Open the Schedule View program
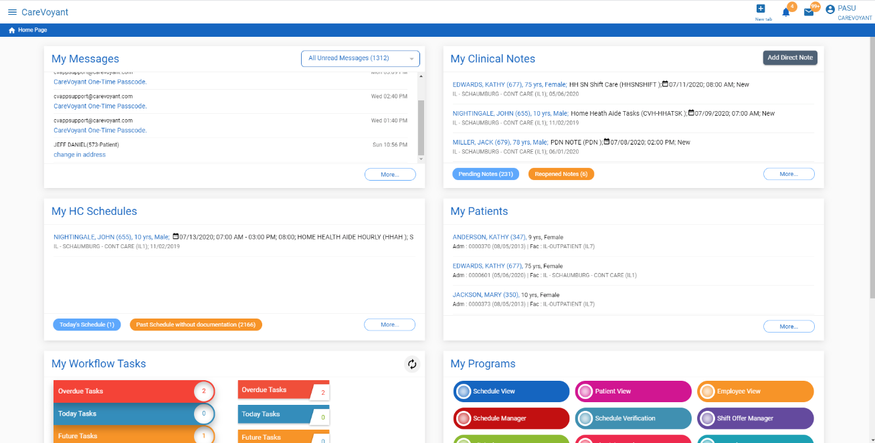 coord(511,391)
